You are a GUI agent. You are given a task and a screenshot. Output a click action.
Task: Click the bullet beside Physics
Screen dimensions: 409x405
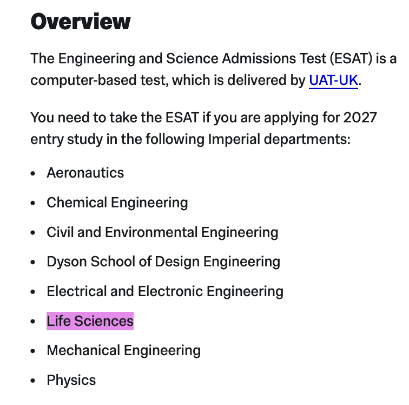click(x=33, y=381)
